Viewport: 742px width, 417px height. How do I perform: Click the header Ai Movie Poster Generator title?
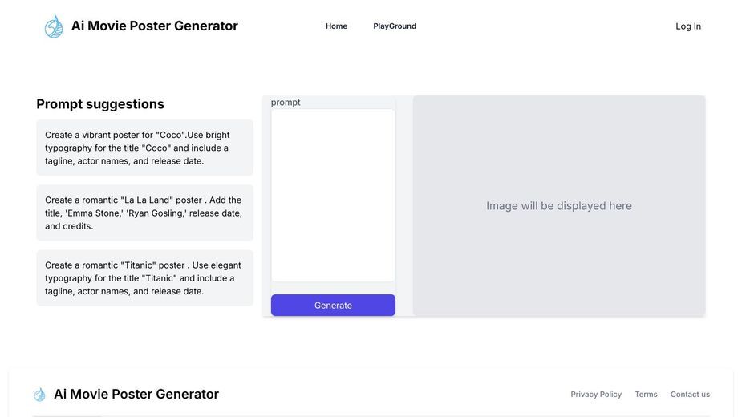tap(154, 26)
